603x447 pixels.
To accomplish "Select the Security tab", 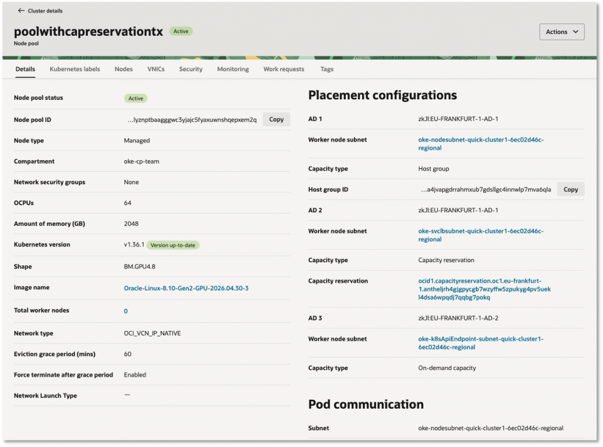I will (x=191, y=69).
